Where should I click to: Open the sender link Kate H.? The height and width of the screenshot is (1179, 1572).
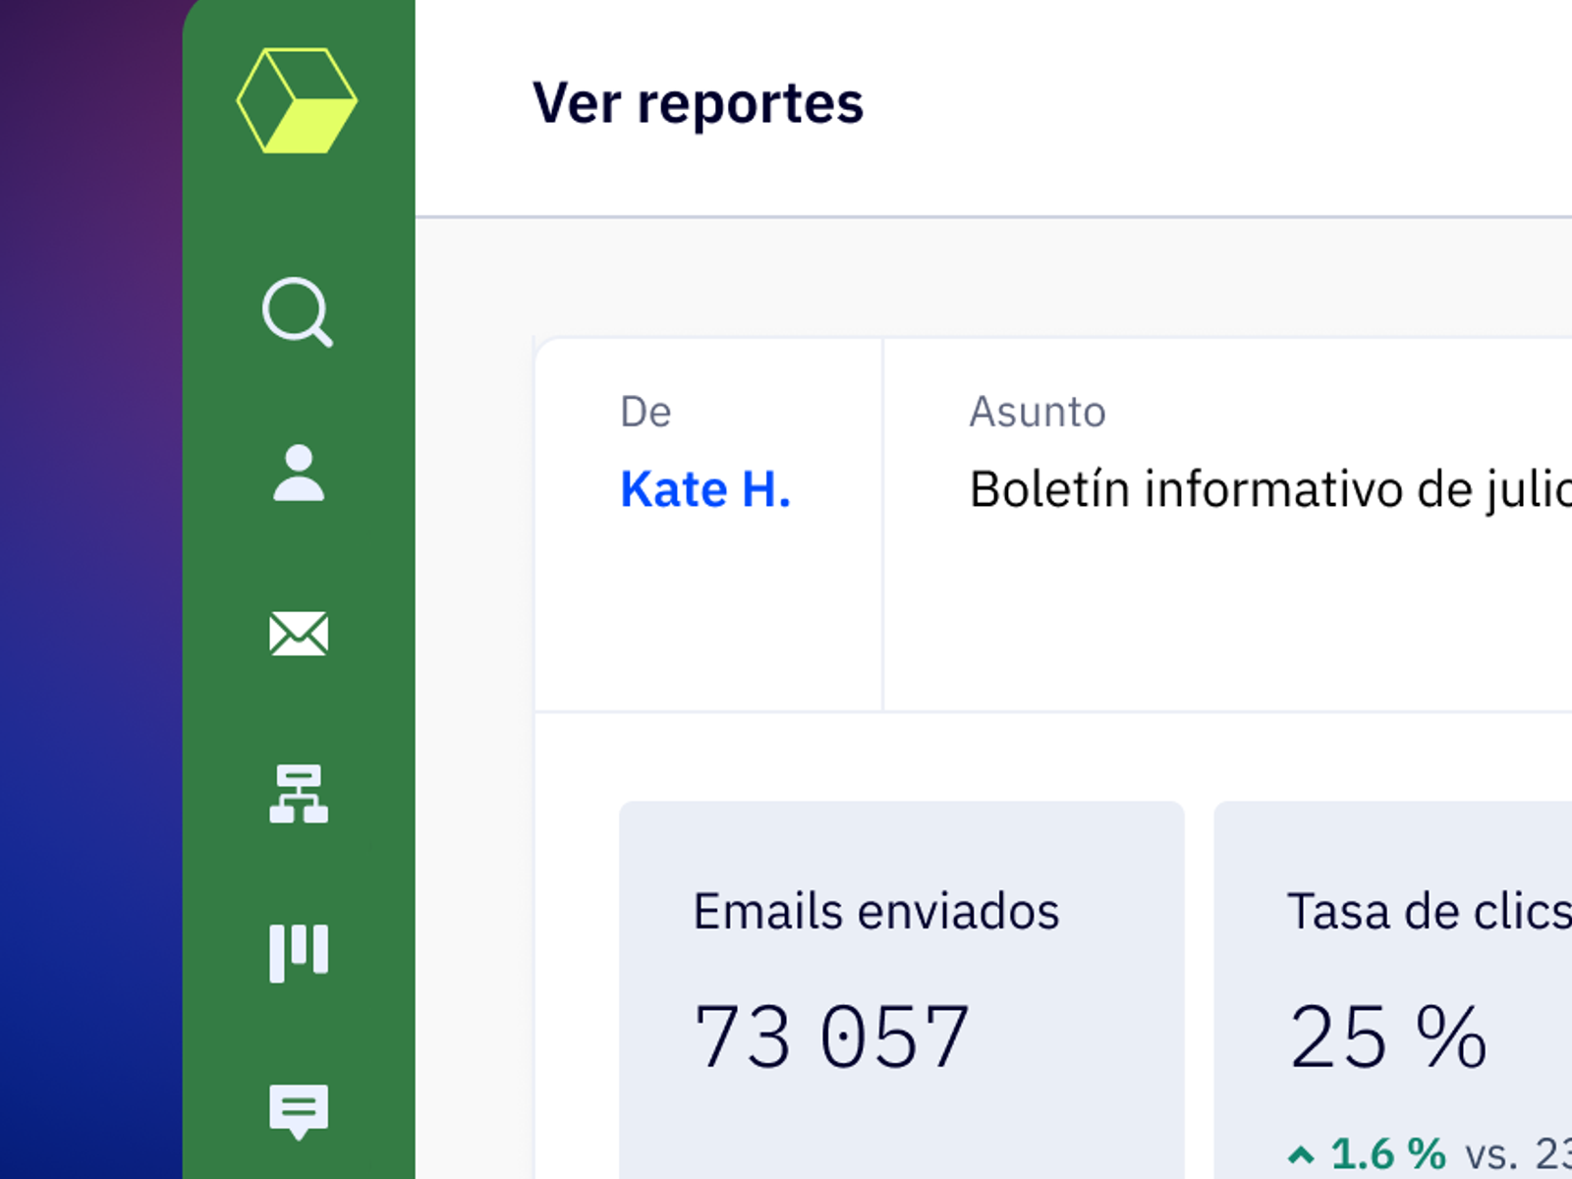pyautogui.click(x=704, y=489)
